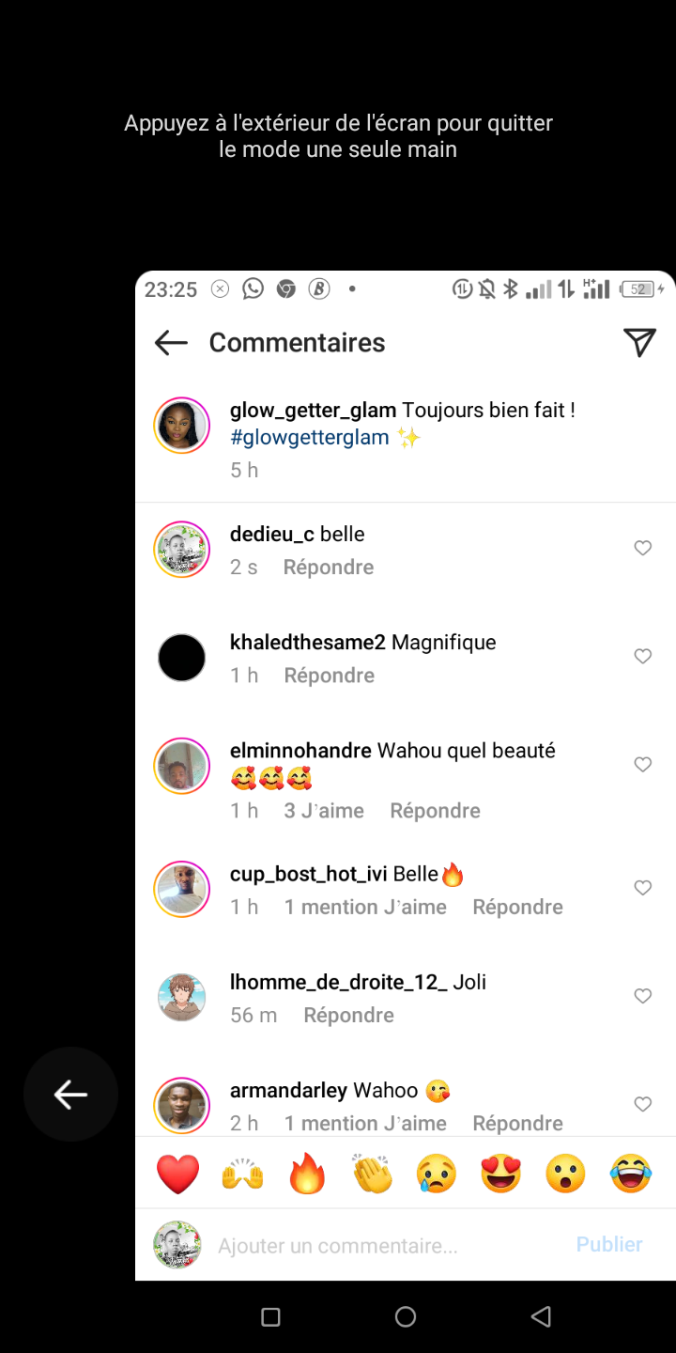Viewport: 676px width, 1353px height.
Task: Insert the fire emoji reaction
Action: click(307, 1174)
